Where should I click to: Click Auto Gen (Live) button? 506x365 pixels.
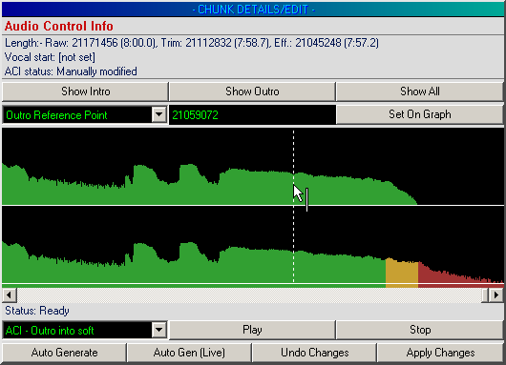(189, 353)
